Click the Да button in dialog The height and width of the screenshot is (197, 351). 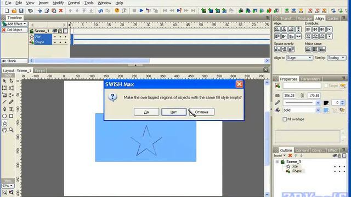coord(146,112)
